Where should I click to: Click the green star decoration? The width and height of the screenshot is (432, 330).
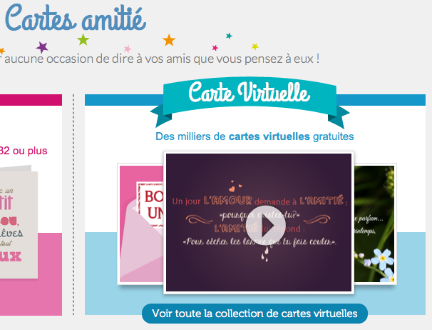[x=83, y=39]
